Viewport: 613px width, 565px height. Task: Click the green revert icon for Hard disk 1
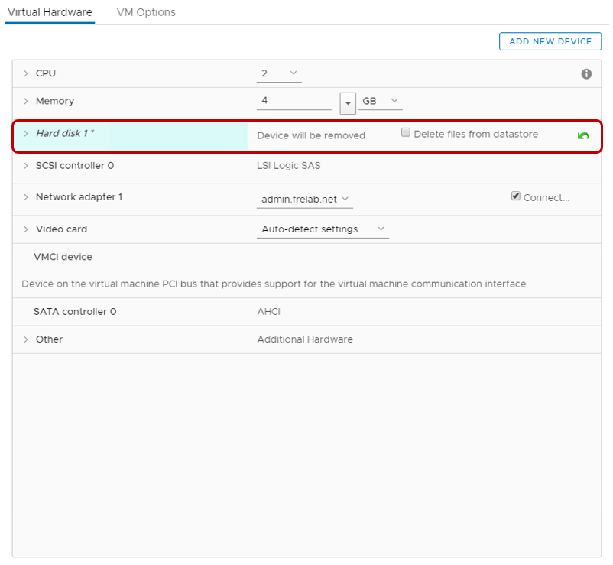pyautogui.click(x=583, y=135)
